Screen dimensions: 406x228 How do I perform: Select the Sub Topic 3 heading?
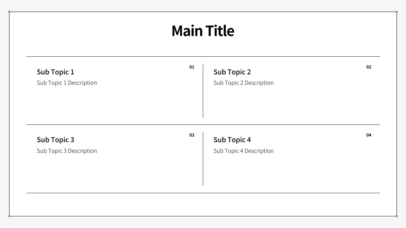click(56, 140)
